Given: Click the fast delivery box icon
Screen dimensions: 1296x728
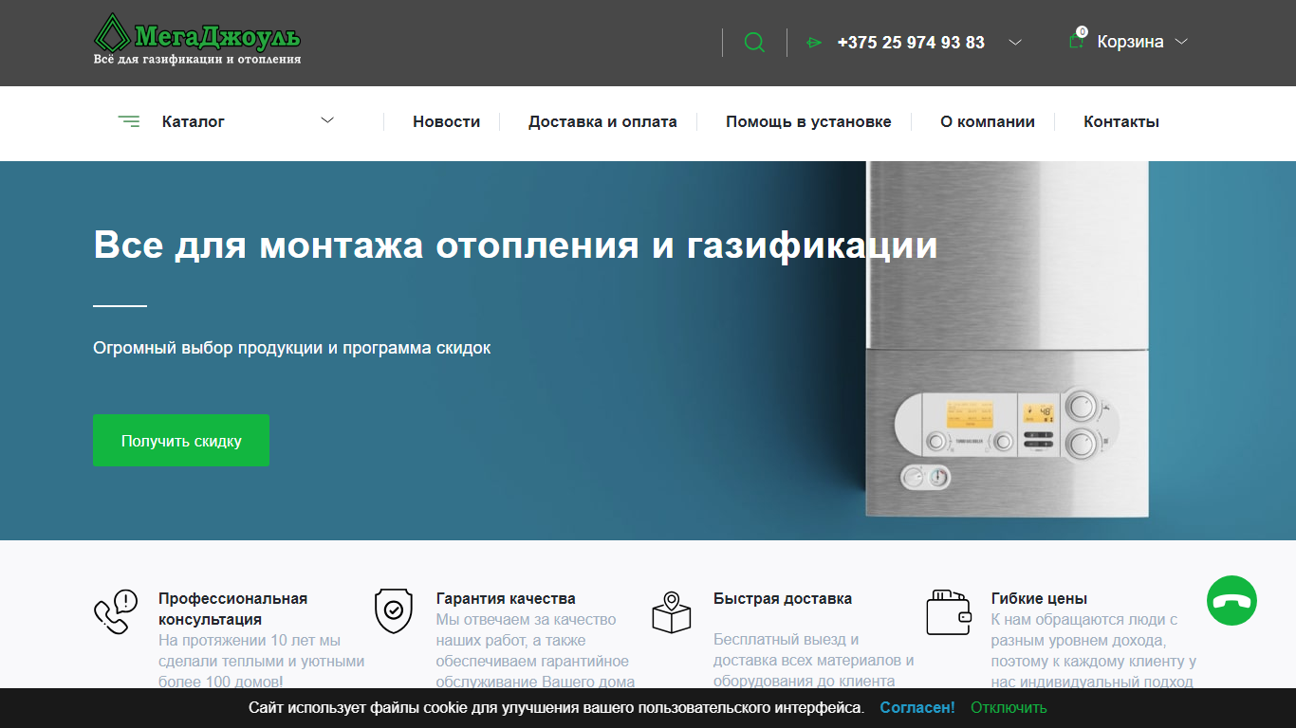Looking at the screenshot, I should click(x=671, y=612).
